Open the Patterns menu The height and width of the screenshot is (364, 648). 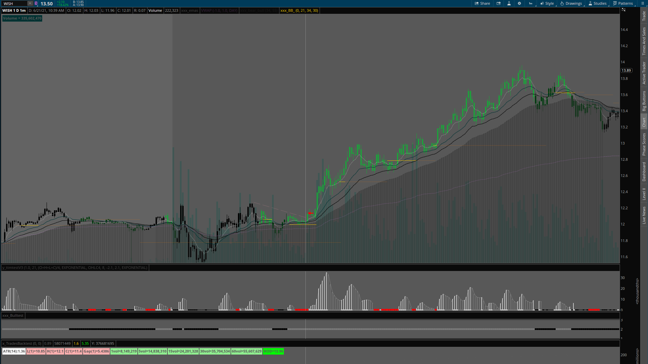(623, 3)
